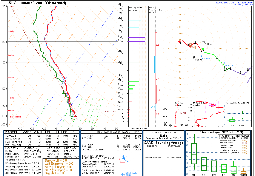This screenshot has width=255, height=176.
Task: Click the orange NONTOR box in STP chart
Action: click(x=243, y=172)
